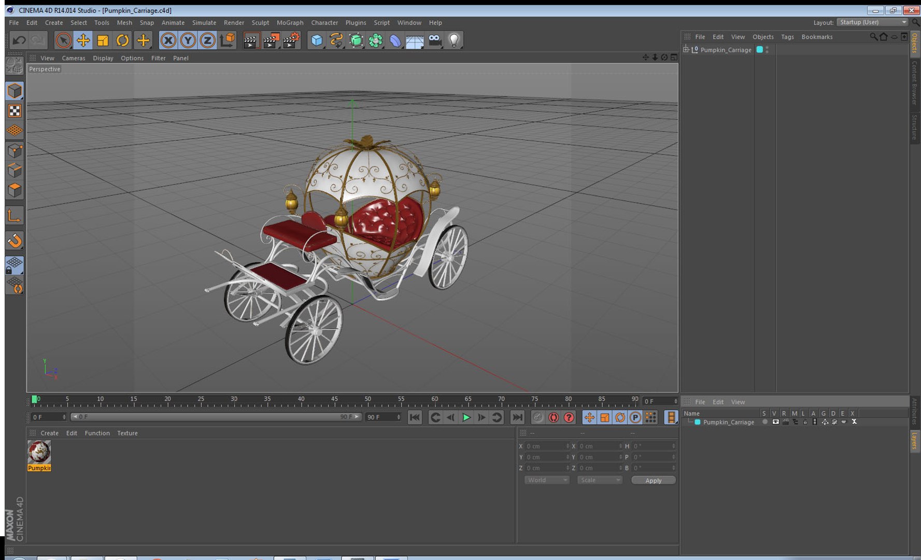Open the MoGraph menu

290,23
